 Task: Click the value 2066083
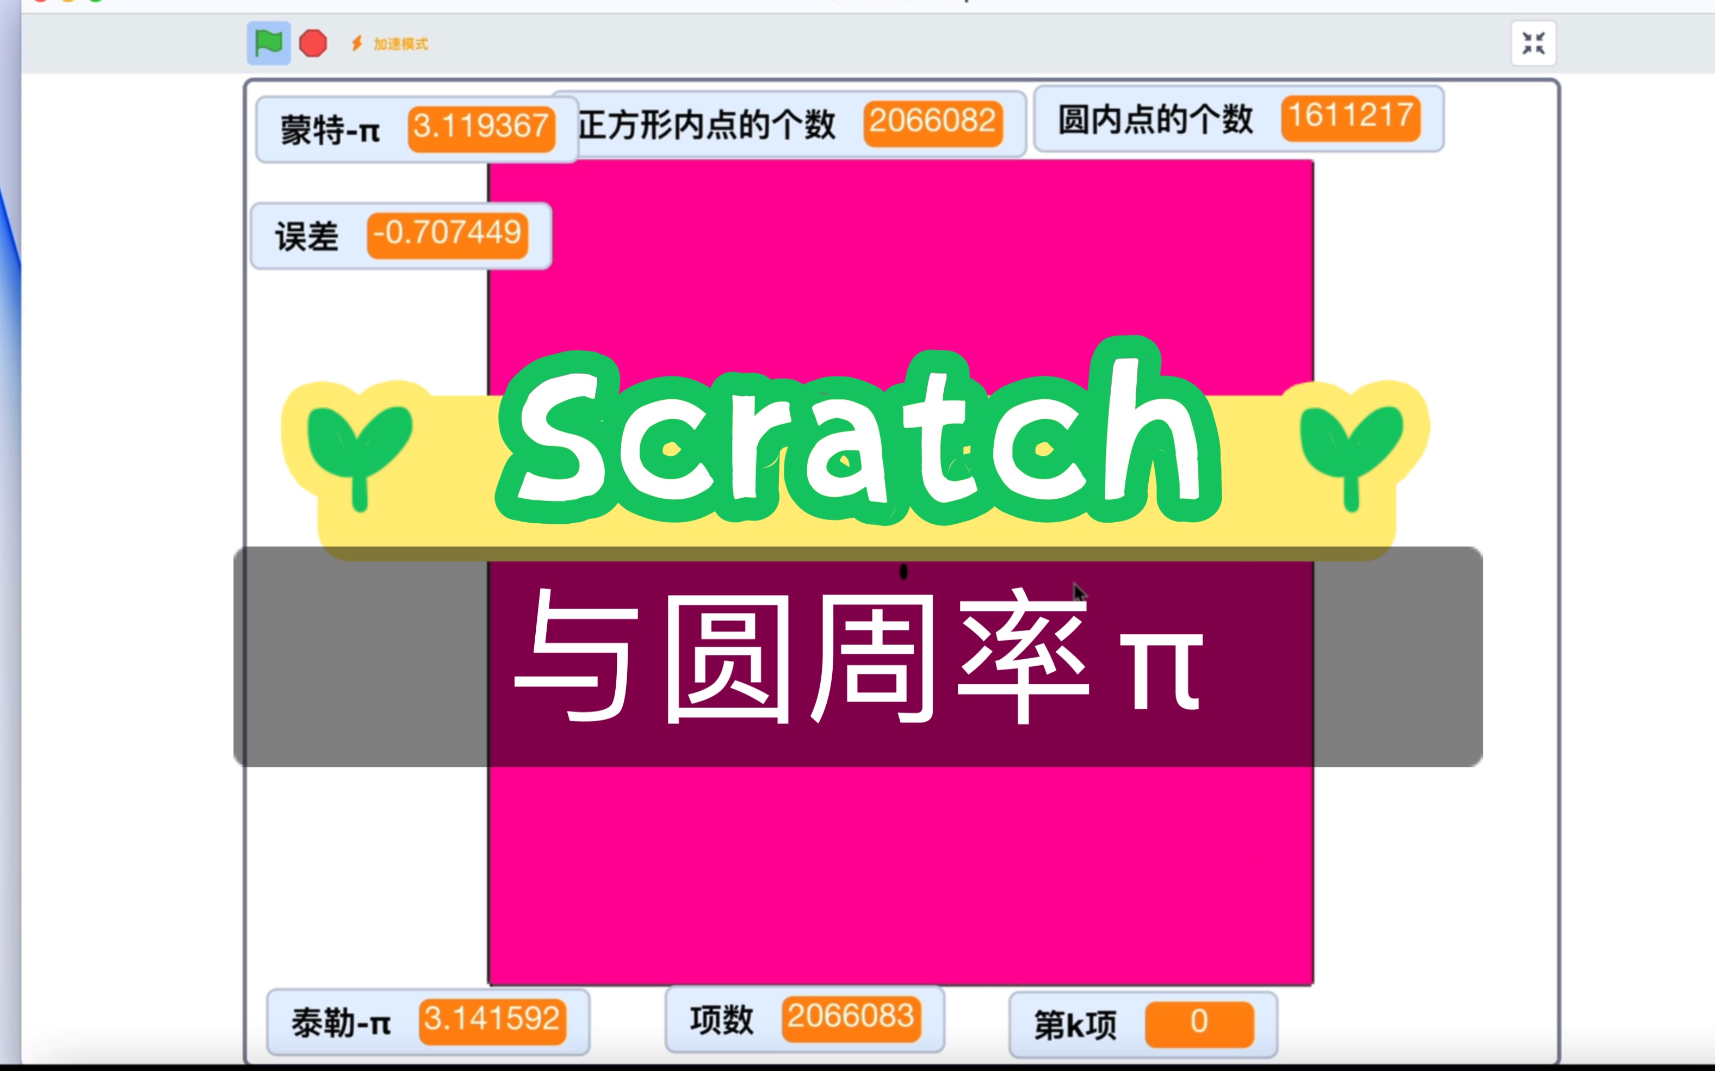coord(851,1019)
